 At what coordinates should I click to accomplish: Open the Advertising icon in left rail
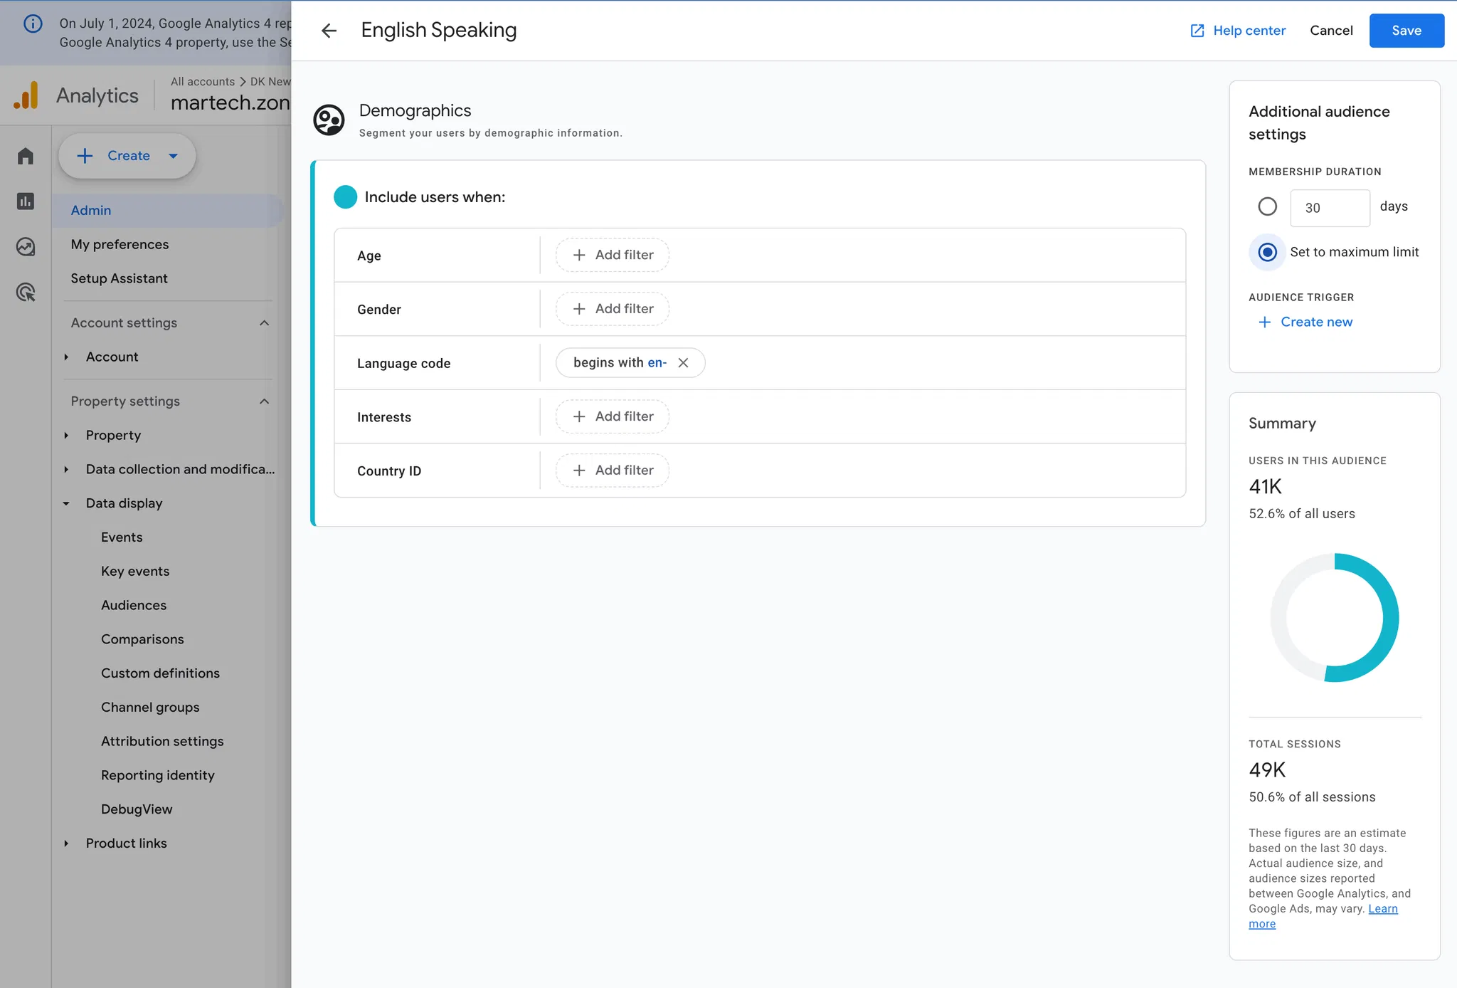[x=26, y=292]
